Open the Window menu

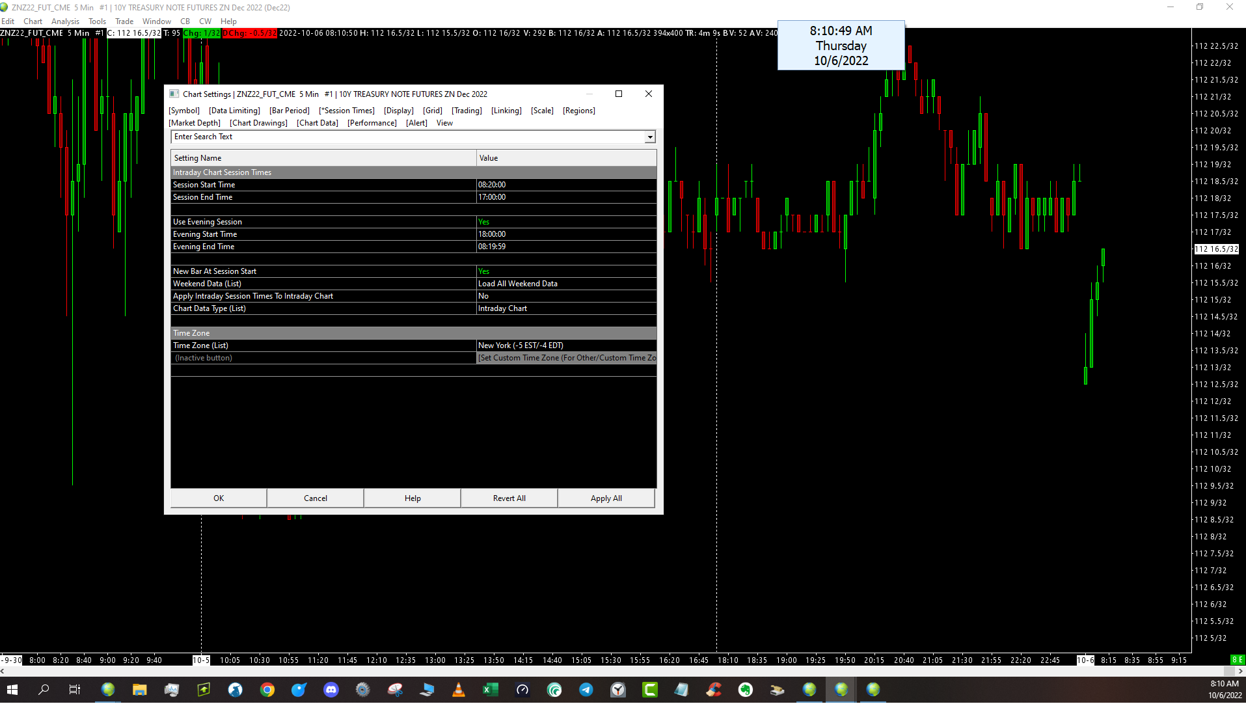157,21
